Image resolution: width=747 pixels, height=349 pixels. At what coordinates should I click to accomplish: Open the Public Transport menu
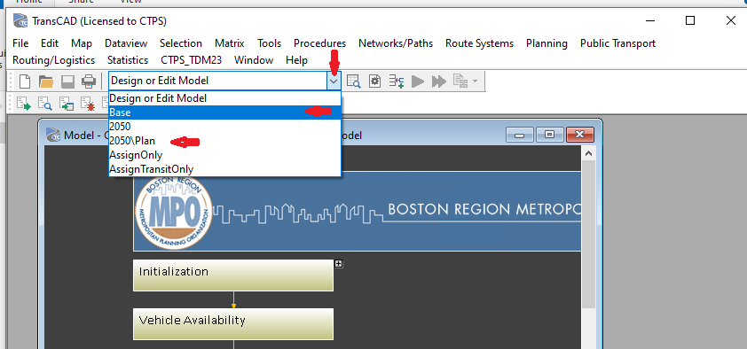point(617,43)
